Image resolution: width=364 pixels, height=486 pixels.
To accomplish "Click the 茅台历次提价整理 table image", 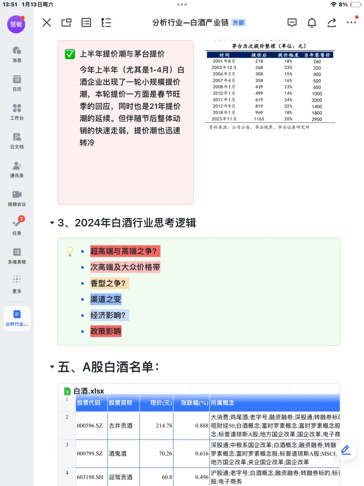I will coord(270,85).
